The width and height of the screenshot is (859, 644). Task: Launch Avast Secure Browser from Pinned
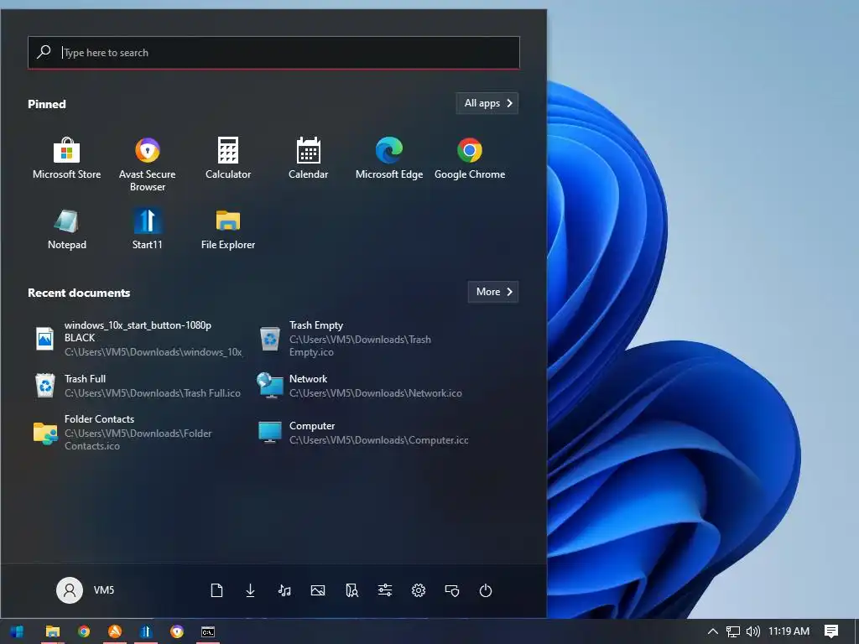point(148,164)
